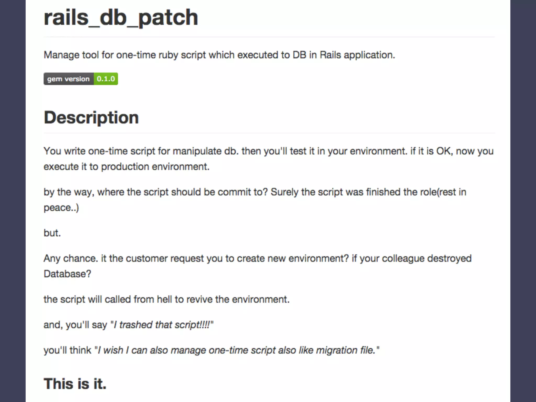Click the green 0.1.0 version label
Image resolution: width=536 pixels, height=402 pixels.
[106, 79]
